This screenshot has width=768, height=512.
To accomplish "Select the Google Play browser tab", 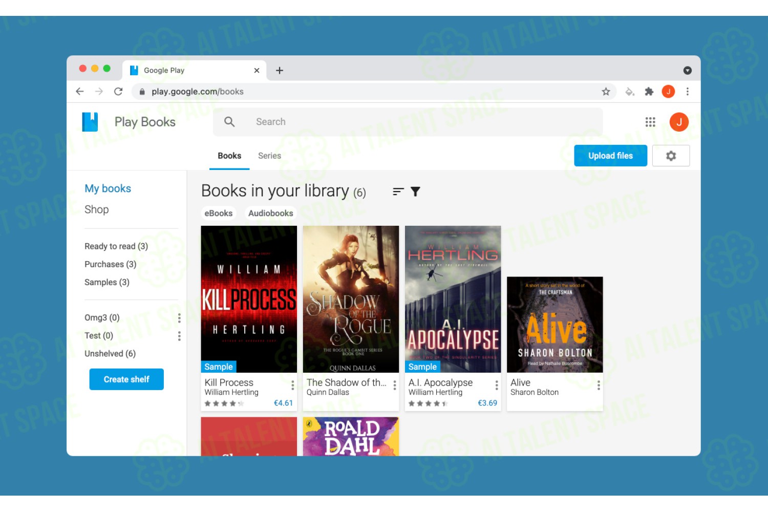I will (x=195, y=71).
